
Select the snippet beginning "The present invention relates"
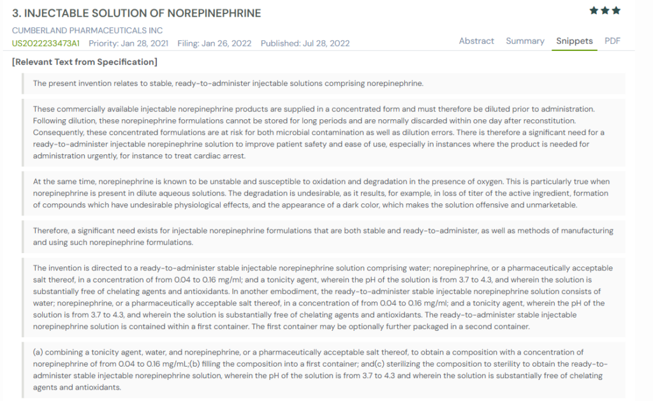tap(228, 84)
